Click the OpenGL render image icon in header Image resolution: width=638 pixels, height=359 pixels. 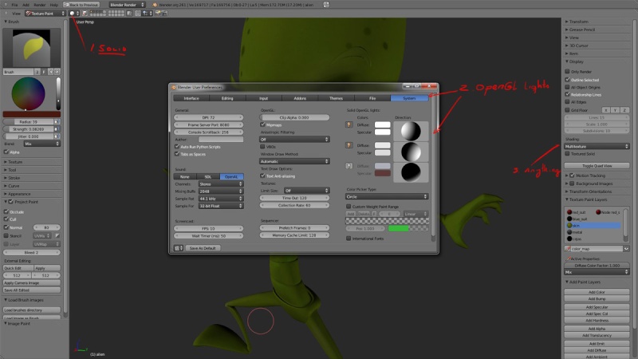pyautogui.click(x=158, y=13)
